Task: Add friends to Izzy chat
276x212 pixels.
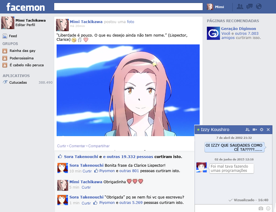Action: (x=248, y=130)
